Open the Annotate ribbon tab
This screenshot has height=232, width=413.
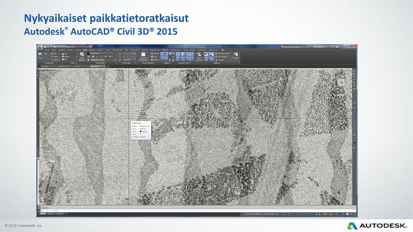tap(62, 50)
